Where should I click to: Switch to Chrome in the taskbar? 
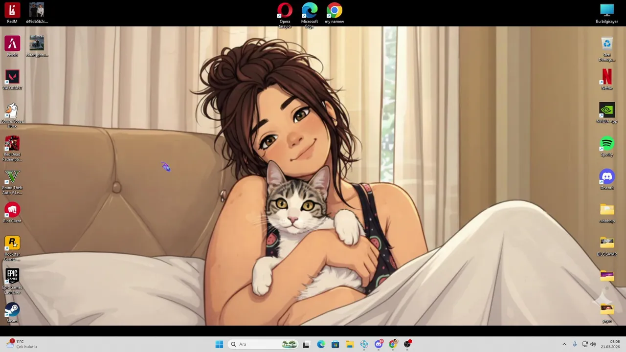(x=393, y=344)
